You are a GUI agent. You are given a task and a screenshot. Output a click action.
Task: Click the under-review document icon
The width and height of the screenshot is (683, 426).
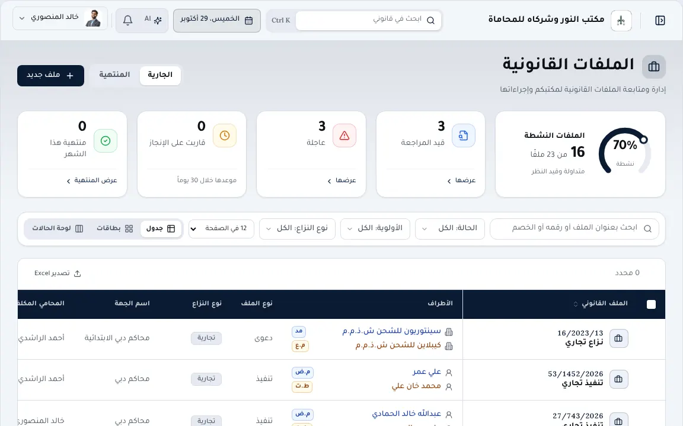coord(464,135)
